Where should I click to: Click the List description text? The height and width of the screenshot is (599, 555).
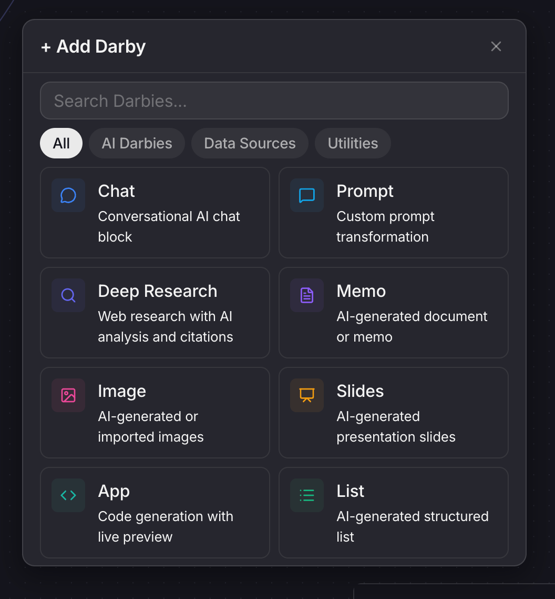click(x=412, y=526)
